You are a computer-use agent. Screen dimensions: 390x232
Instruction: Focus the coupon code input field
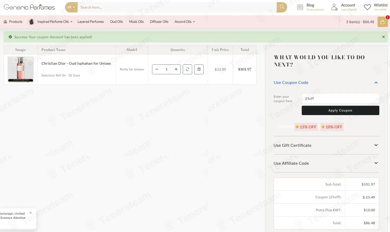click(x=340, y=98)
